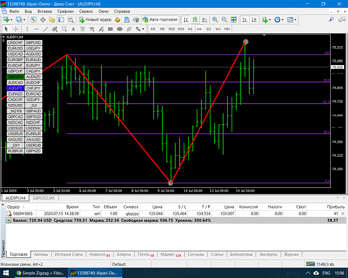Close the gbpjpy order with its X
Screen dimensions: 348x278
(x=342, y=214)
